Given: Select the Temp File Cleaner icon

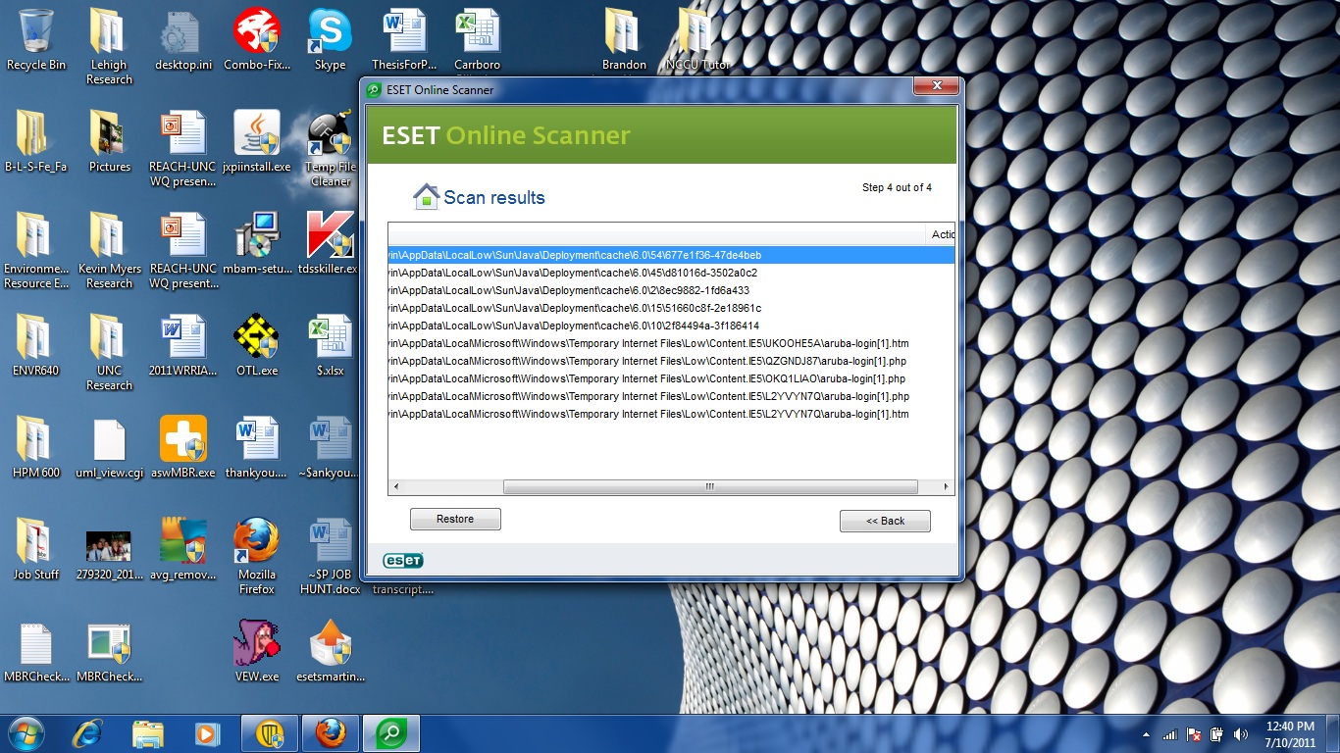Looking at the screenshot, I should pos(331,149).
